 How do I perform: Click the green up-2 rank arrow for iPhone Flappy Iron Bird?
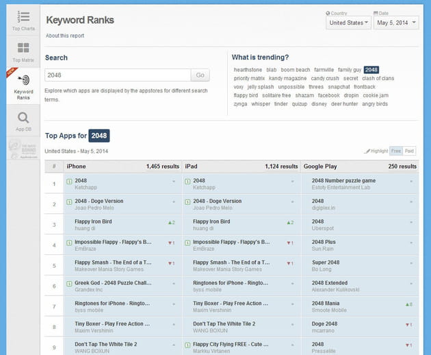point(172,223)
